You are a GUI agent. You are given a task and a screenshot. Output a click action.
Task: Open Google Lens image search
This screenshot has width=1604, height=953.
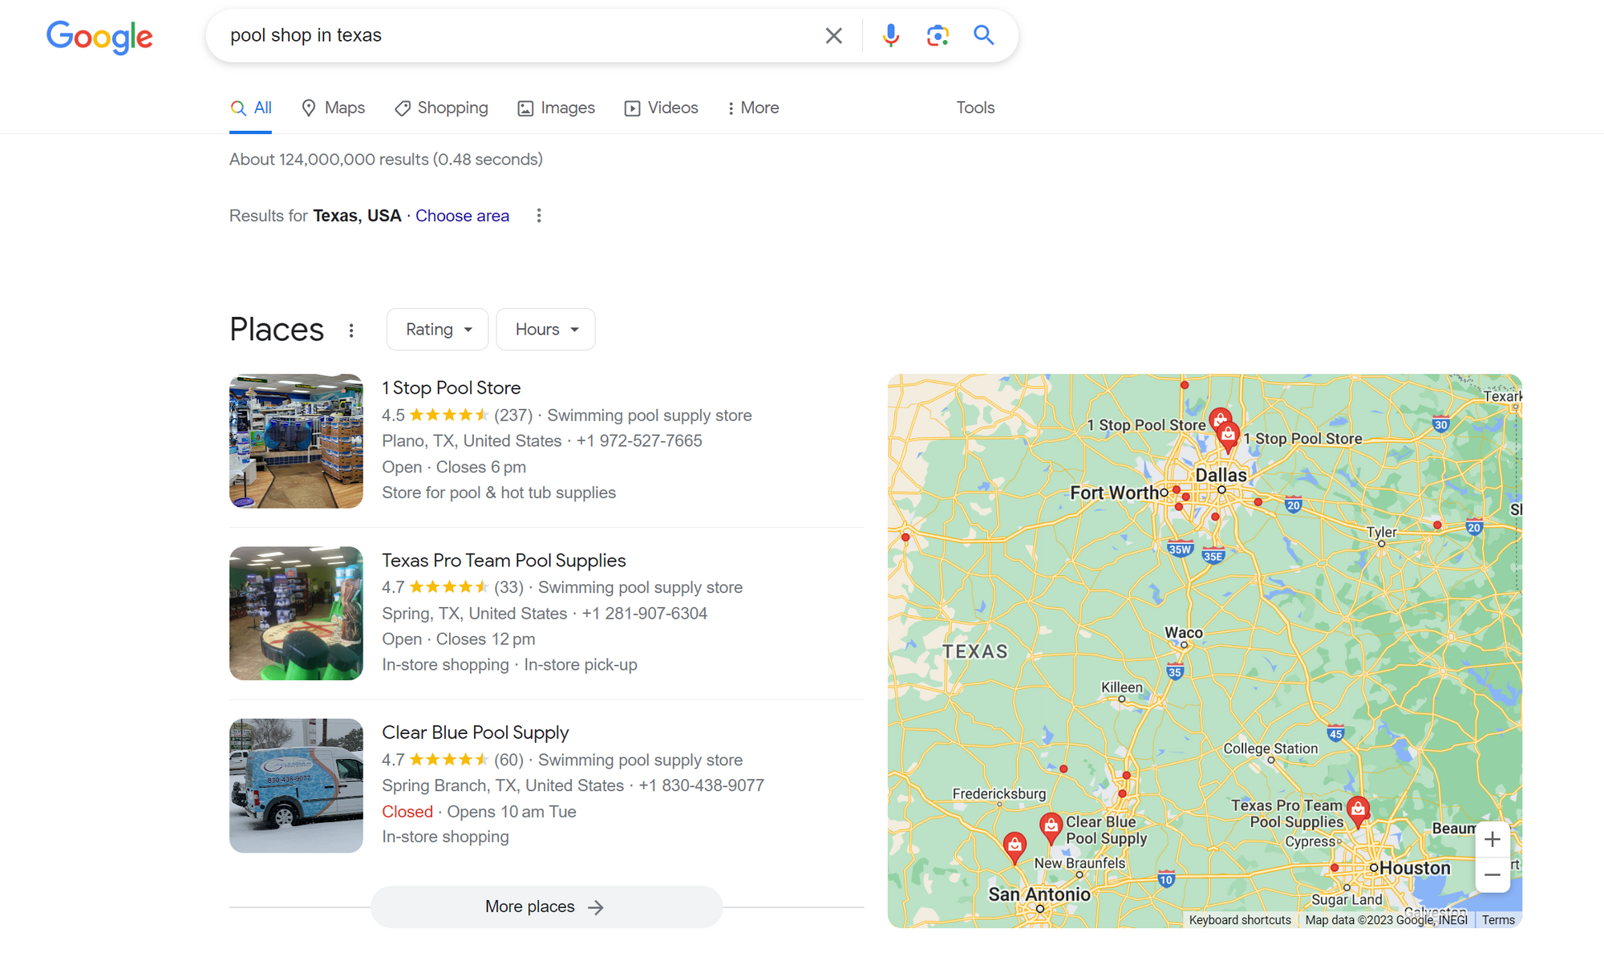pyautogui.click(x=937, y=35)
